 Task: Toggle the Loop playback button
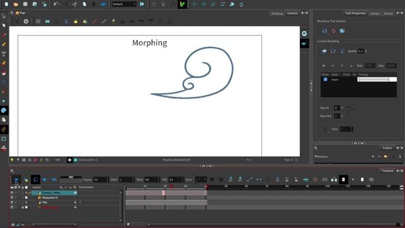(35, 179)
